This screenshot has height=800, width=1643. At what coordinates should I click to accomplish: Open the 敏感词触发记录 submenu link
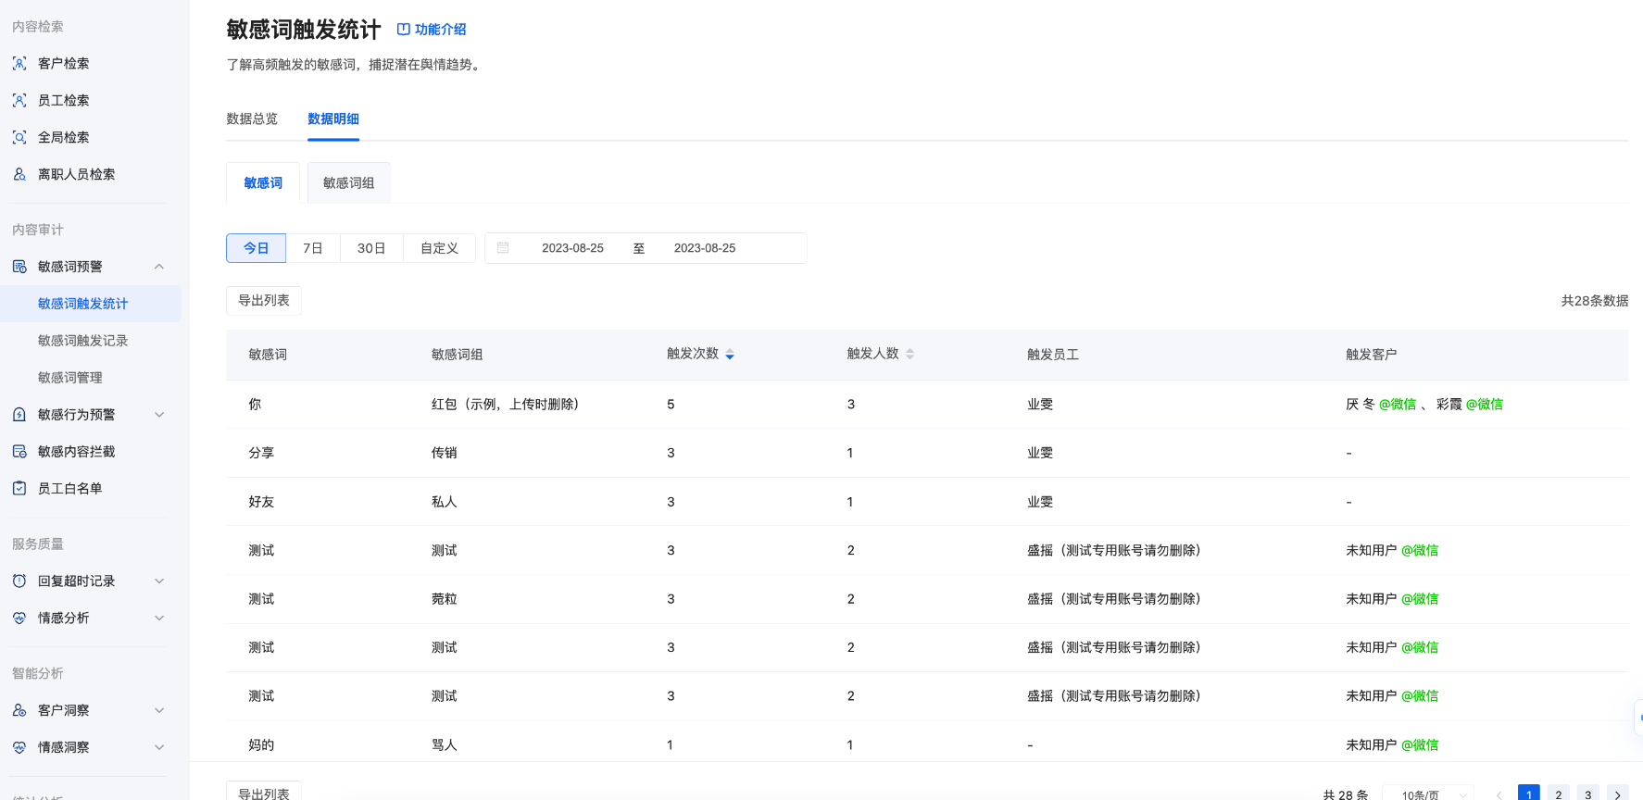82,341
